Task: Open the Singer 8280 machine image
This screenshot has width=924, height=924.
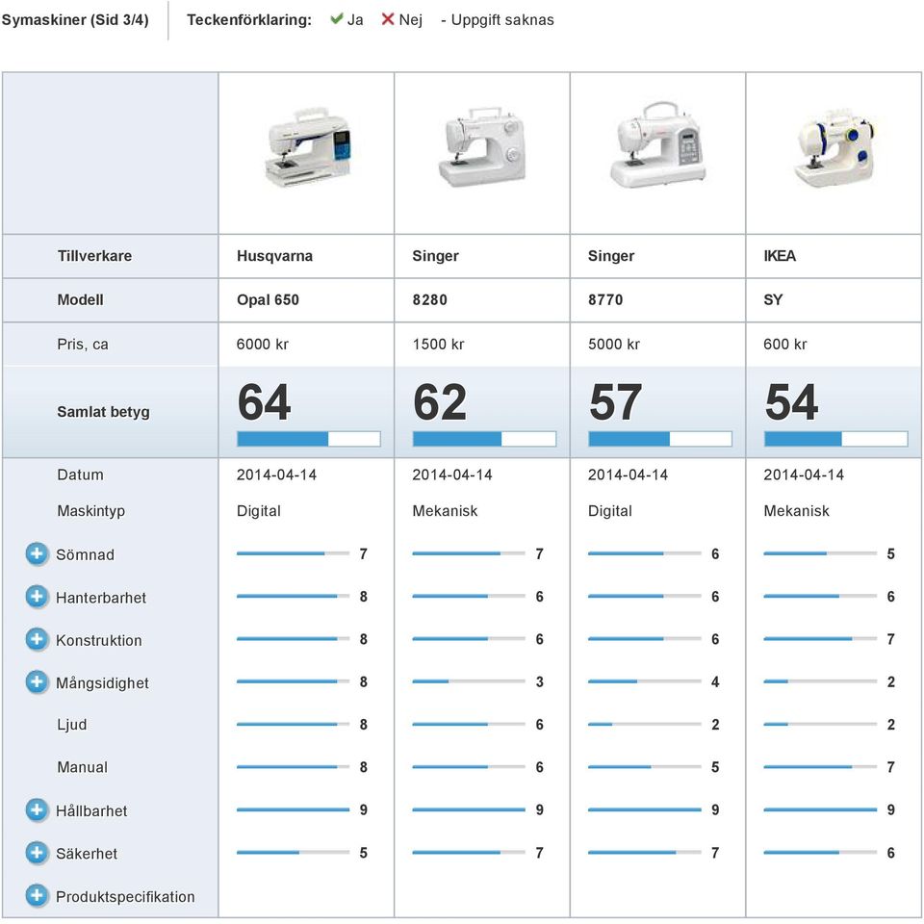Action: point(482,146)
